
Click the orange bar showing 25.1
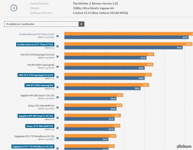(89, 146)
